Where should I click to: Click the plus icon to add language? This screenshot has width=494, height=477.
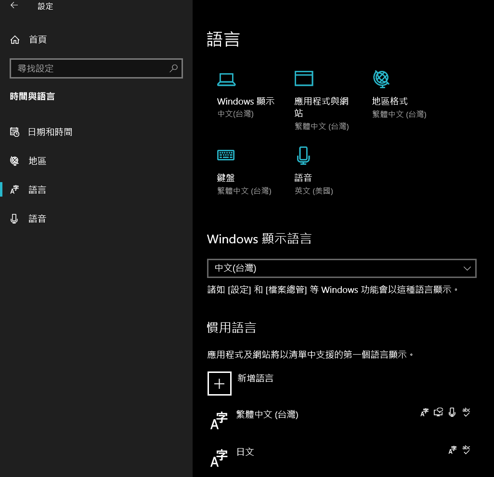tap(220, 384)
